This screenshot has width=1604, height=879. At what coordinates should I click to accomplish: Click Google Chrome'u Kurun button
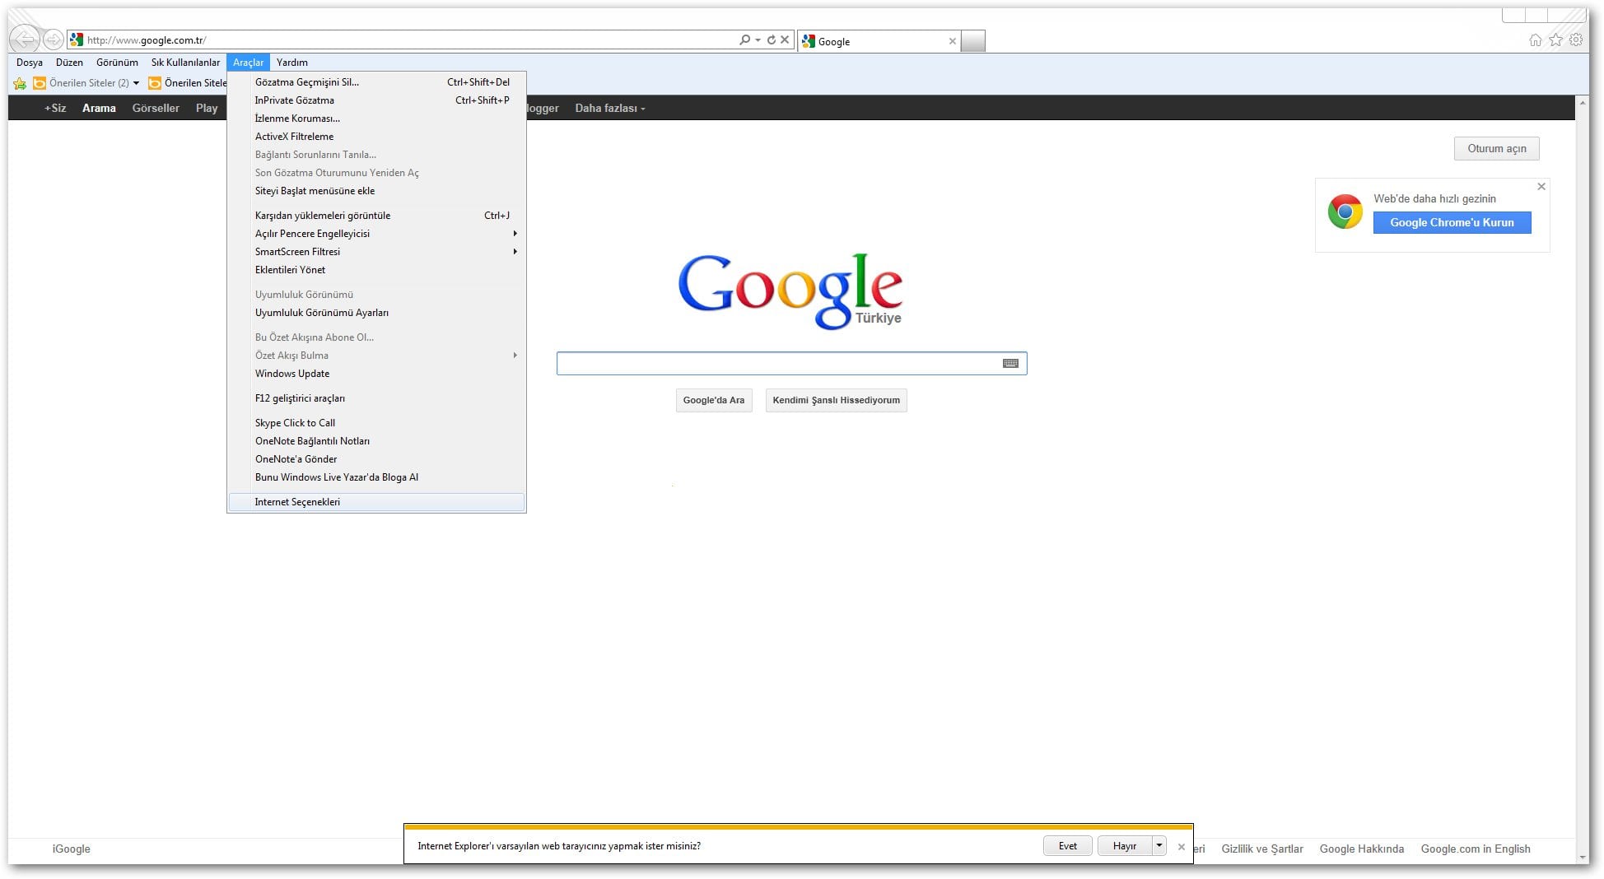point(1452,222)
